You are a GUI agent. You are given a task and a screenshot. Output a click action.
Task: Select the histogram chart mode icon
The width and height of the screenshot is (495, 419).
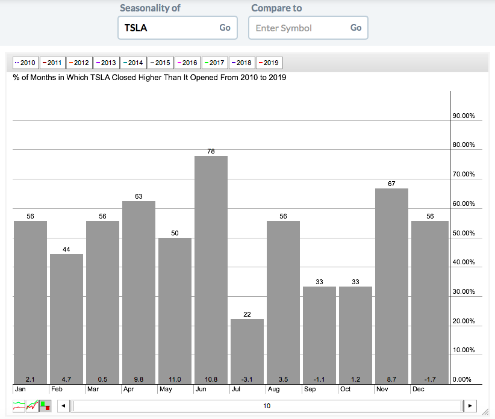pos(45,406)
